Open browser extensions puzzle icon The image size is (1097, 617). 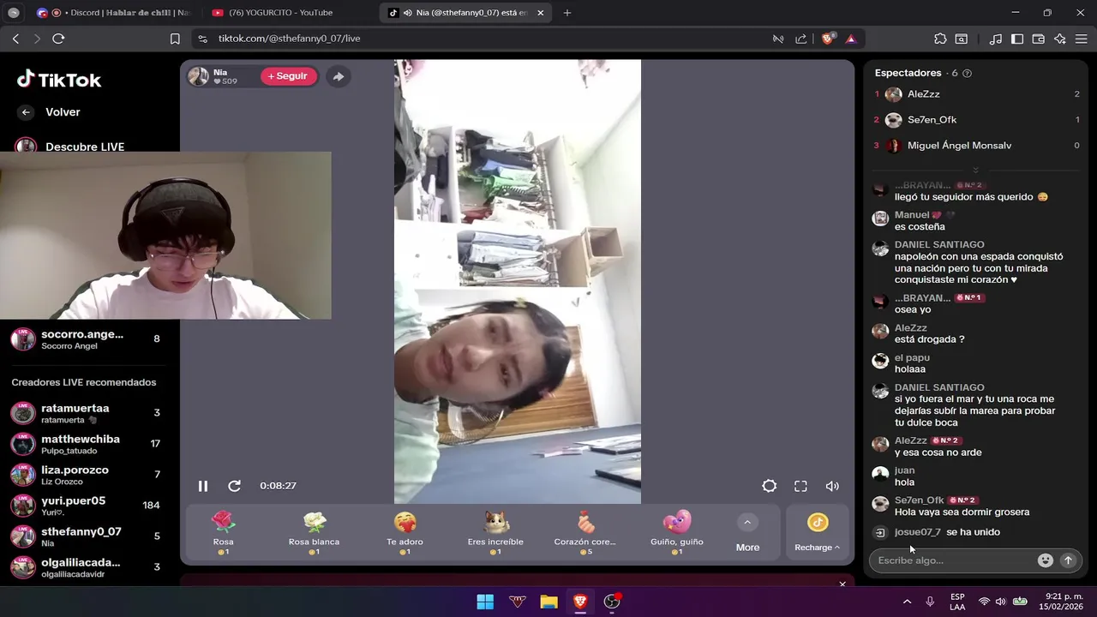point(940,39)
